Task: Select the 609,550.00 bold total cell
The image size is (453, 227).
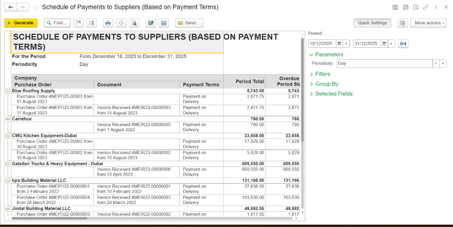Action: (244, 164)
